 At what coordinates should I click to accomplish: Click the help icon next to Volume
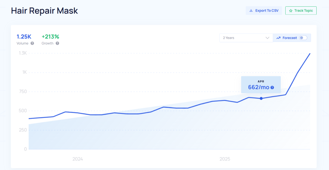[x=32, y=43]
